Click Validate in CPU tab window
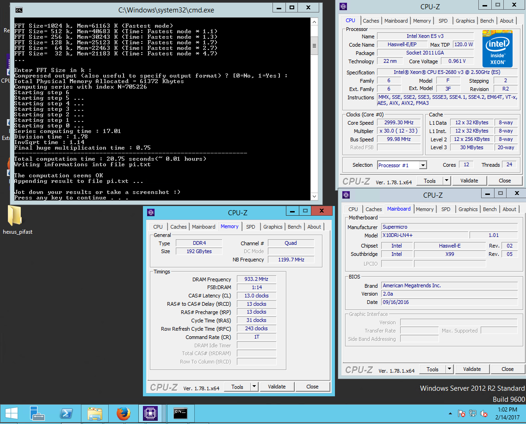 pos(469,181)
